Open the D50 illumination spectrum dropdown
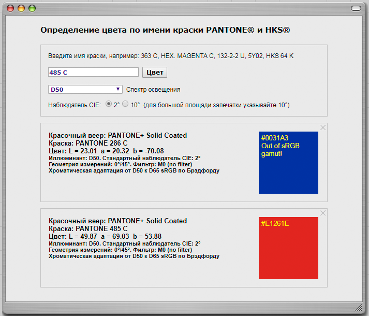Viewport: 369px width, 316px height. tap(85, 89)
